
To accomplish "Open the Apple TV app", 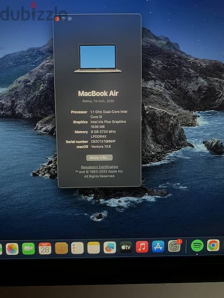I will 126,247.
